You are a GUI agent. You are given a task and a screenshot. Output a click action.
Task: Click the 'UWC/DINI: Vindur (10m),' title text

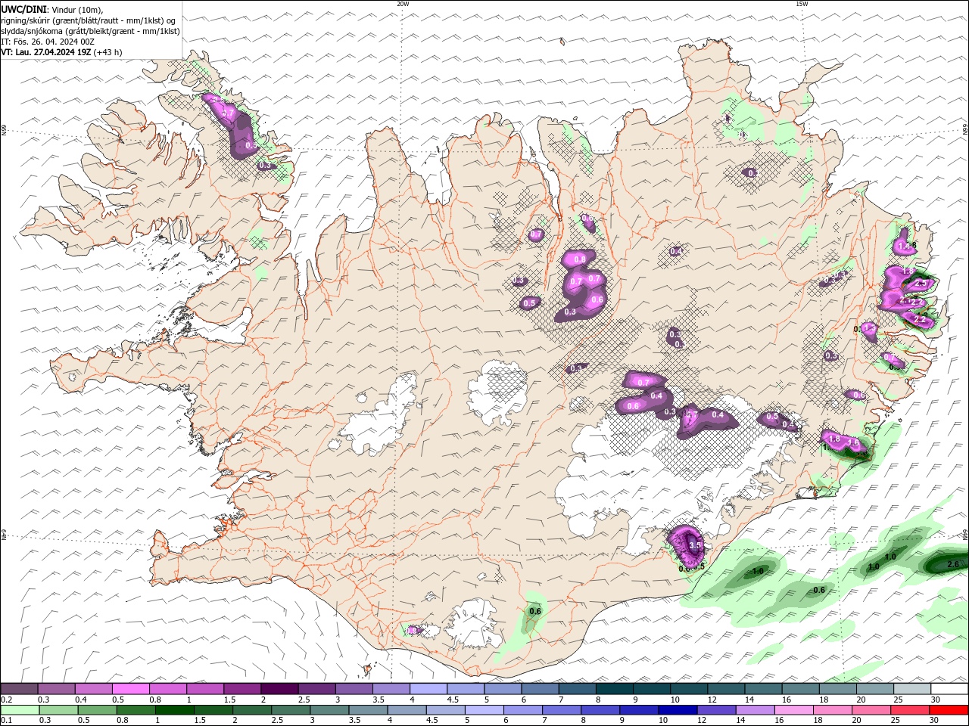pyautogui.click(x=52, y=9)
